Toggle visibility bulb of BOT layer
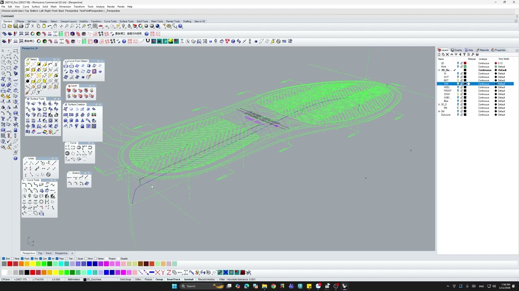The height and width of the screenshot is (291, 519). click(458, 80)
